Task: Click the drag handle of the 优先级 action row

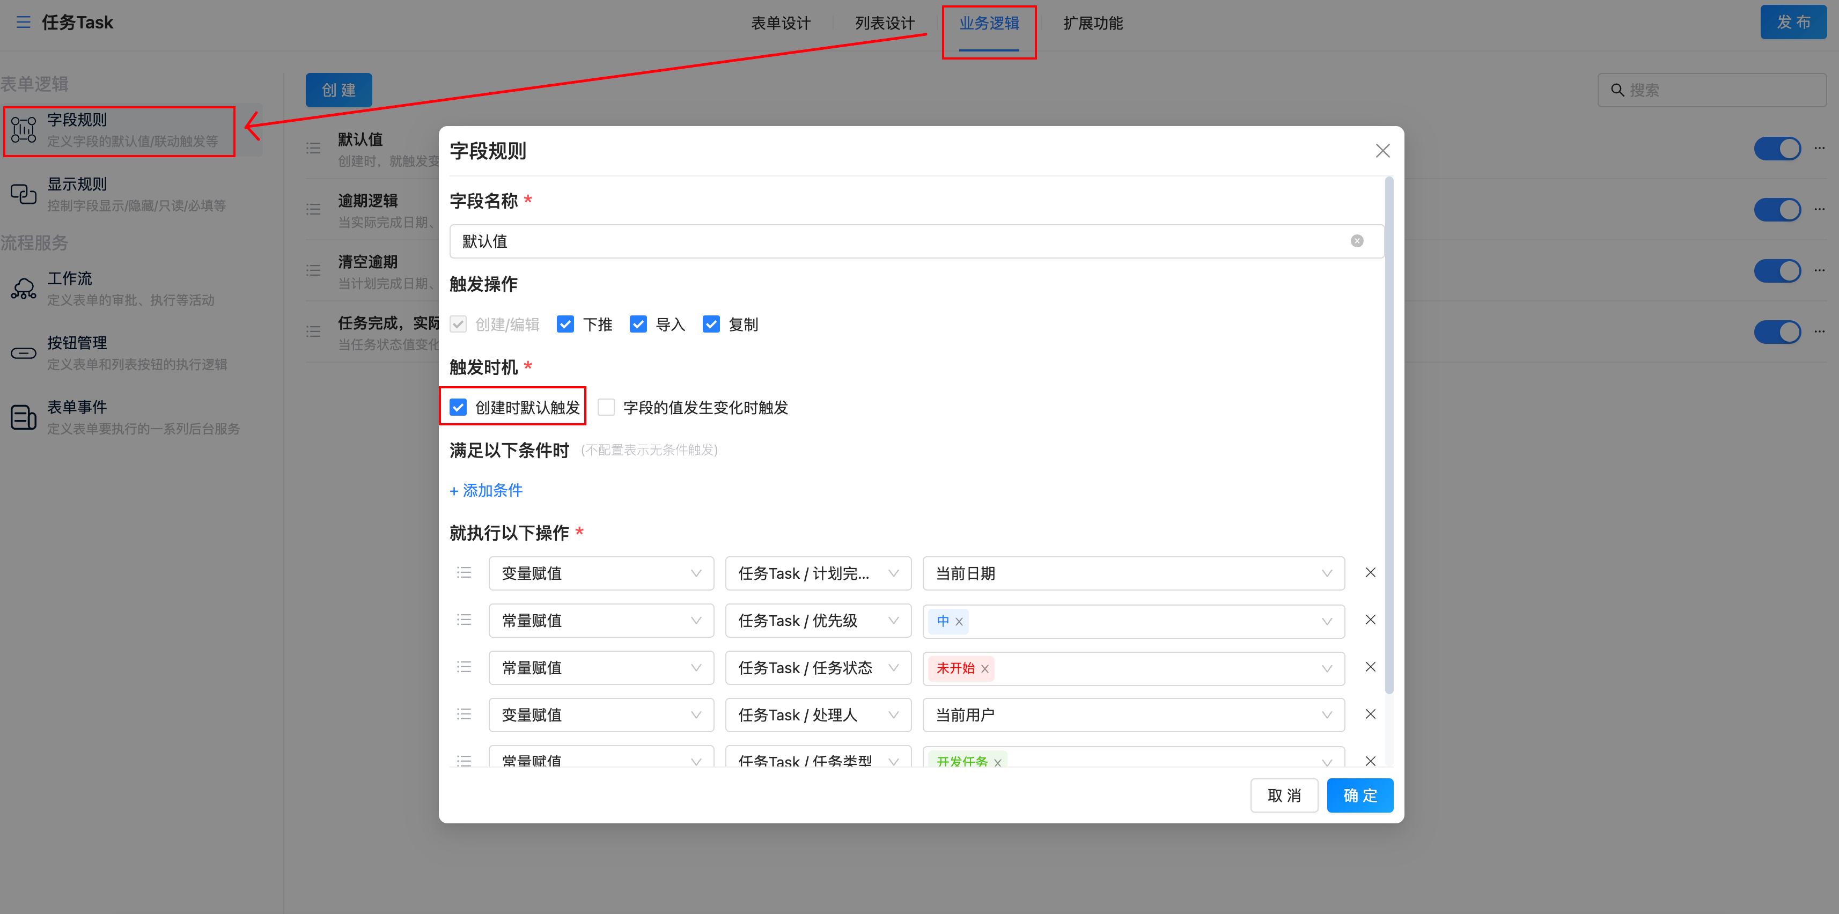Action: point(464,620)
